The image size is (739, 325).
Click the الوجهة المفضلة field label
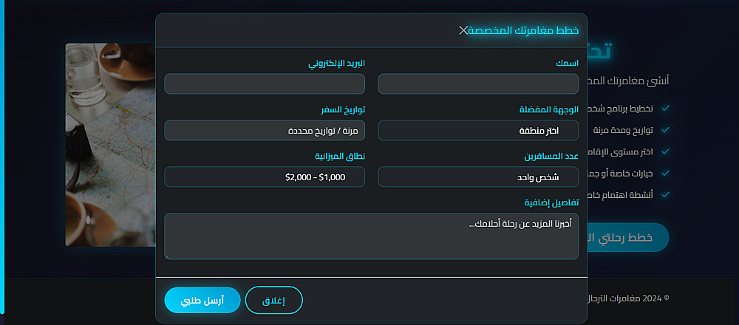548,109
